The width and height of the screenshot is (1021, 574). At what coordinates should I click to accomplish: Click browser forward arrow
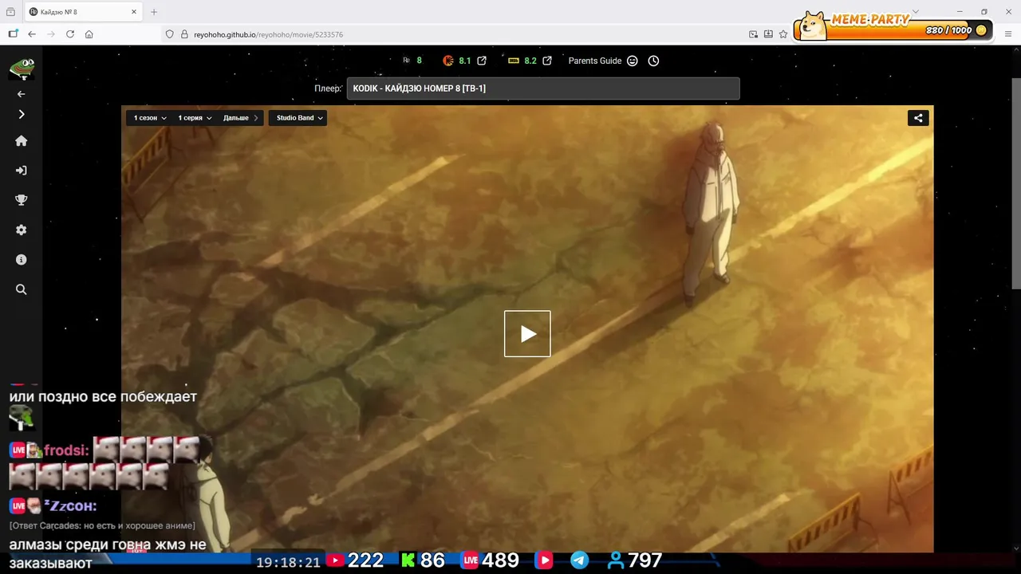(51, 34)
